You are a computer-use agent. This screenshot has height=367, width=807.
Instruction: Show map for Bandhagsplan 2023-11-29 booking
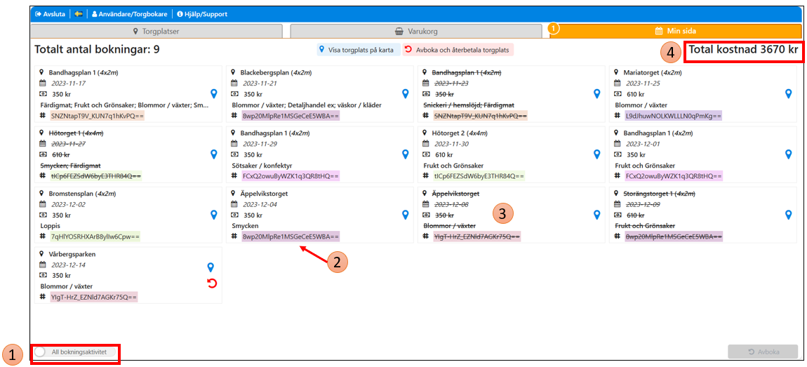tap(405, 154)
